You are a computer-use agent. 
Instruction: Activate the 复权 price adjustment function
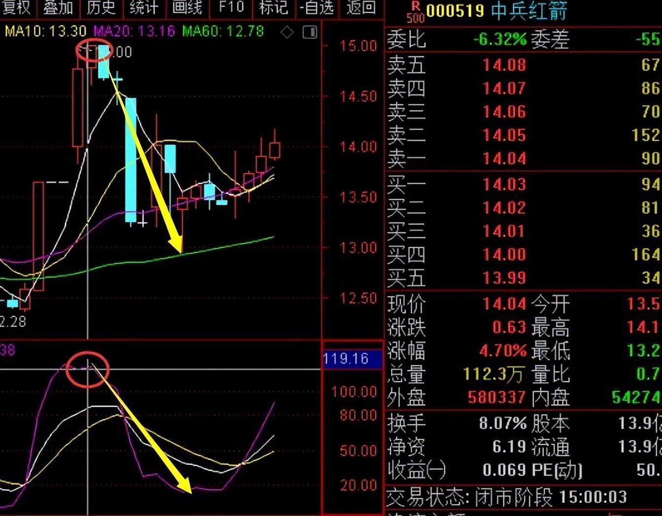[x=16, y=8]
